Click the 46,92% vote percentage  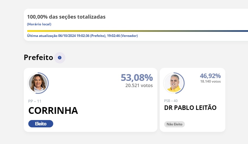pyautogui.click(x=210, y=76)
